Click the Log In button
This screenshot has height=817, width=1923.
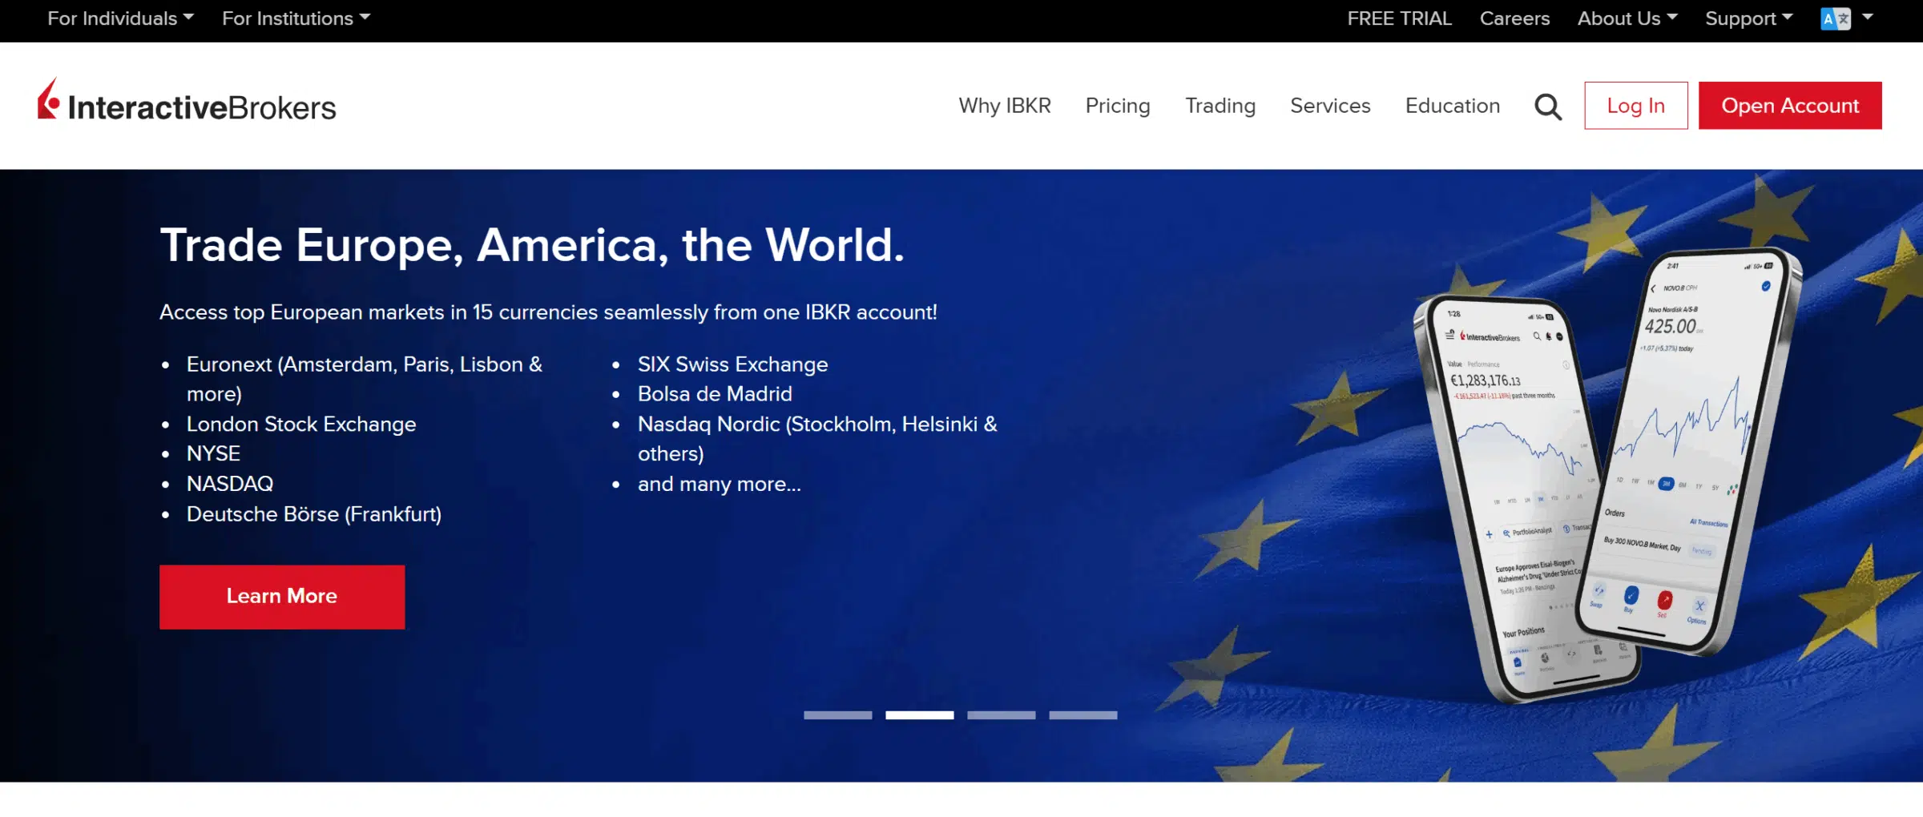click(x=1636, y=106)
